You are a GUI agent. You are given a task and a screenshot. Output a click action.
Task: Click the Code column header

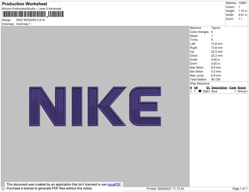pyautogui.click(x=233, y=88)
